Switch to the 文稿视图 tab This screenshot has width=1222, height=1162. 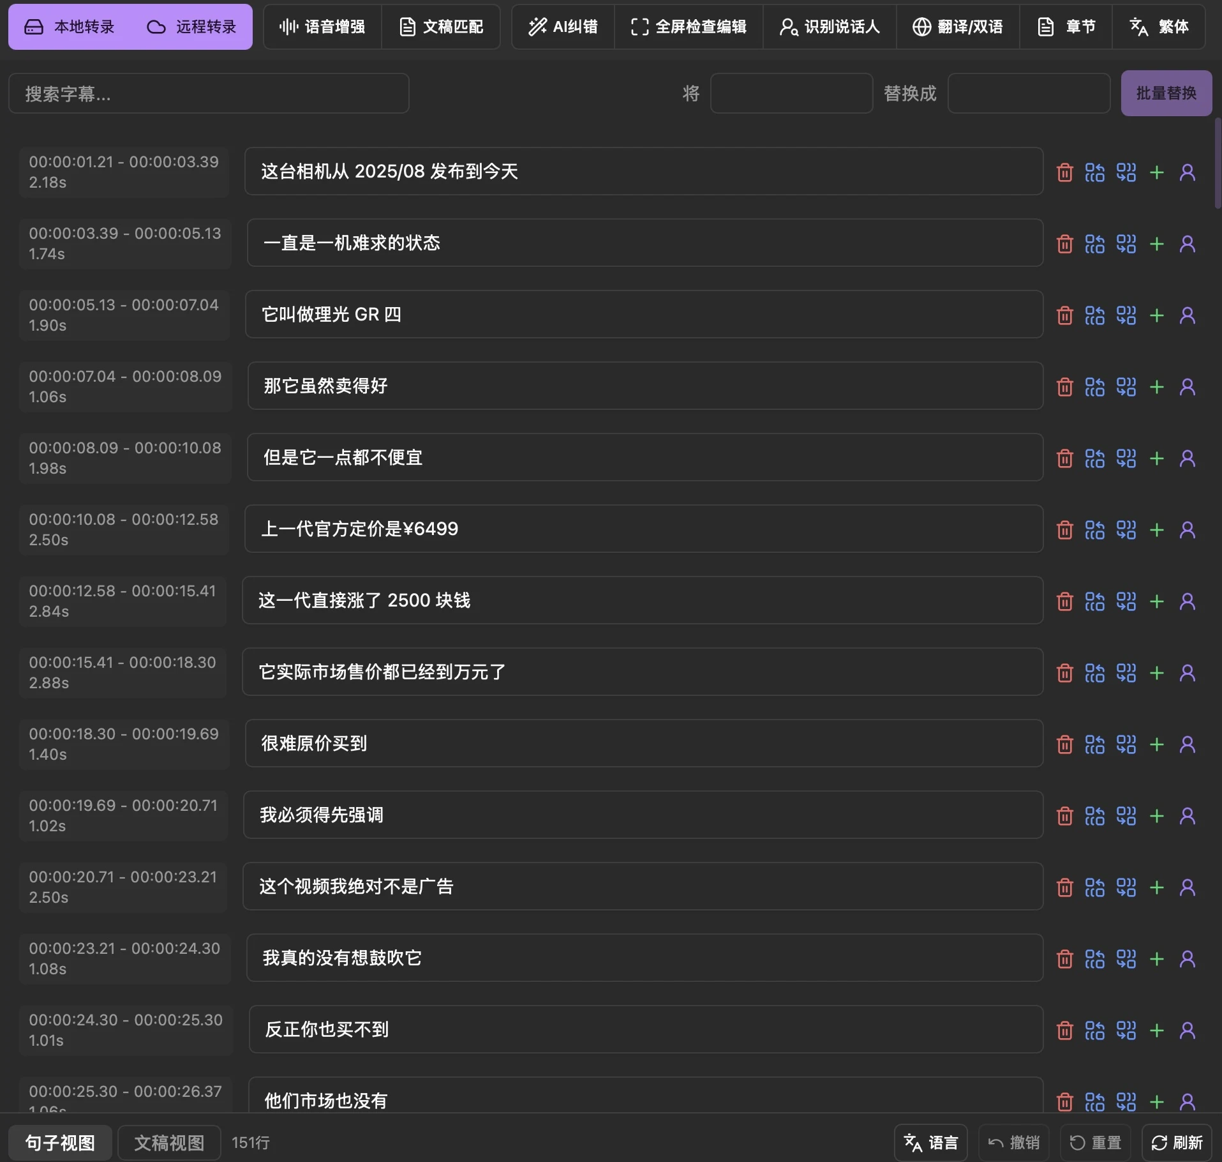[169, 1143]
